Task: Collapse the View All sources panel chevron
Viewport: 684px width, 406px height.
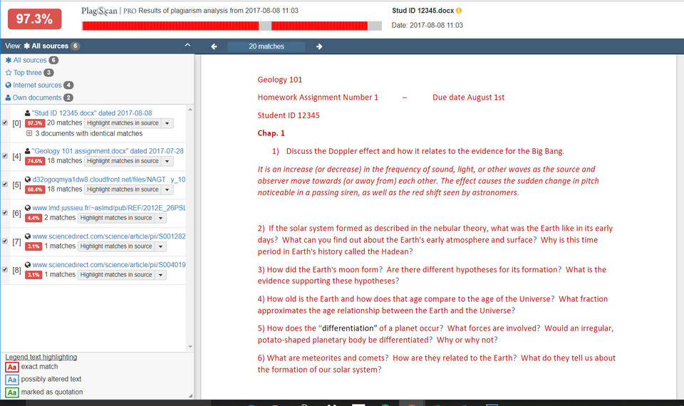Action: [x=187, y=46]
